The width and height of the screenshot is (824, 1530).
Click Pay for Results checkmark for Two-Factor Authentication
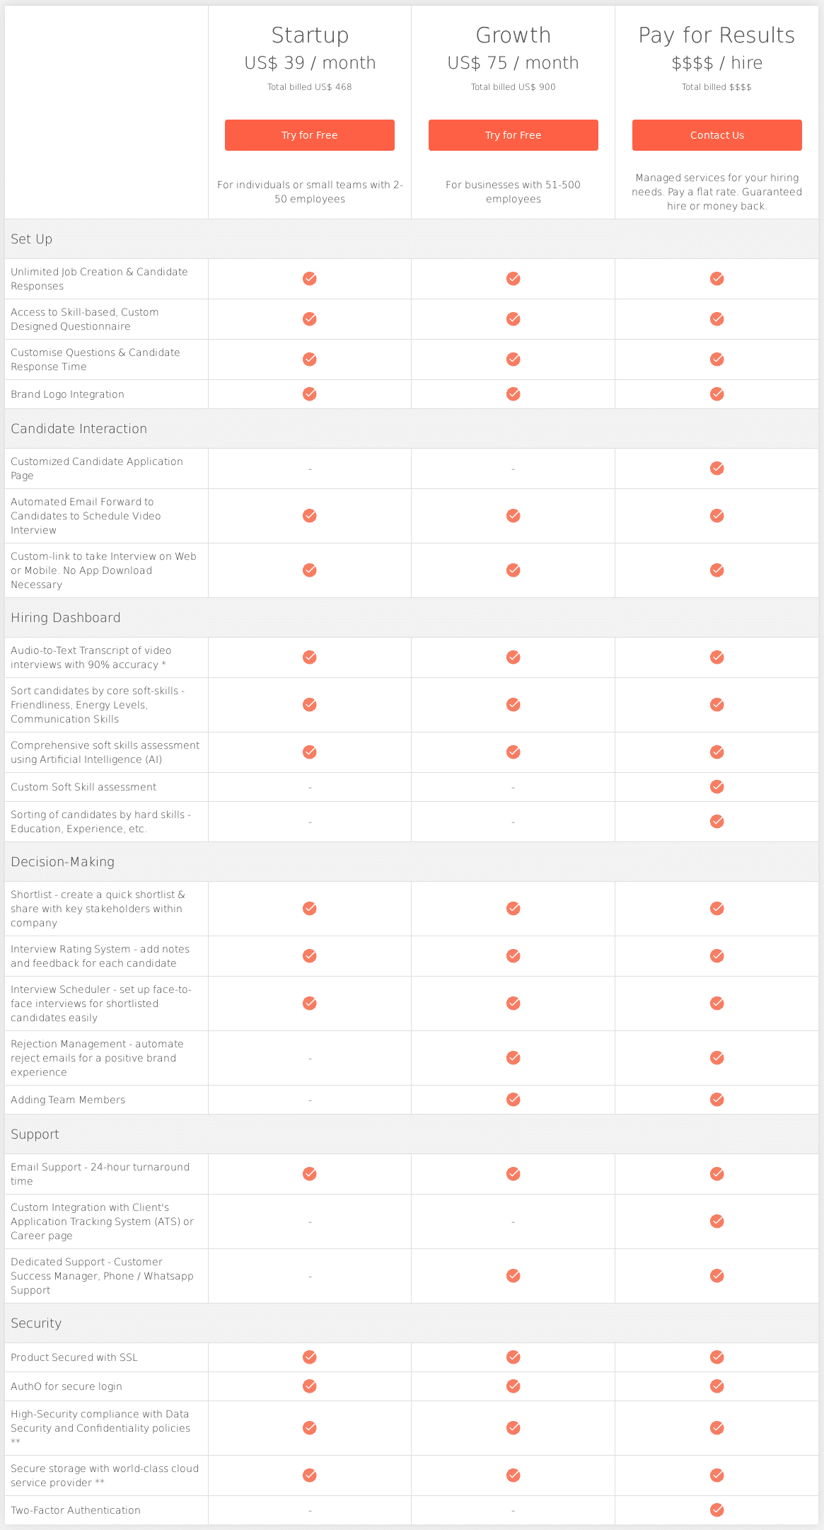pos(716,1509)
